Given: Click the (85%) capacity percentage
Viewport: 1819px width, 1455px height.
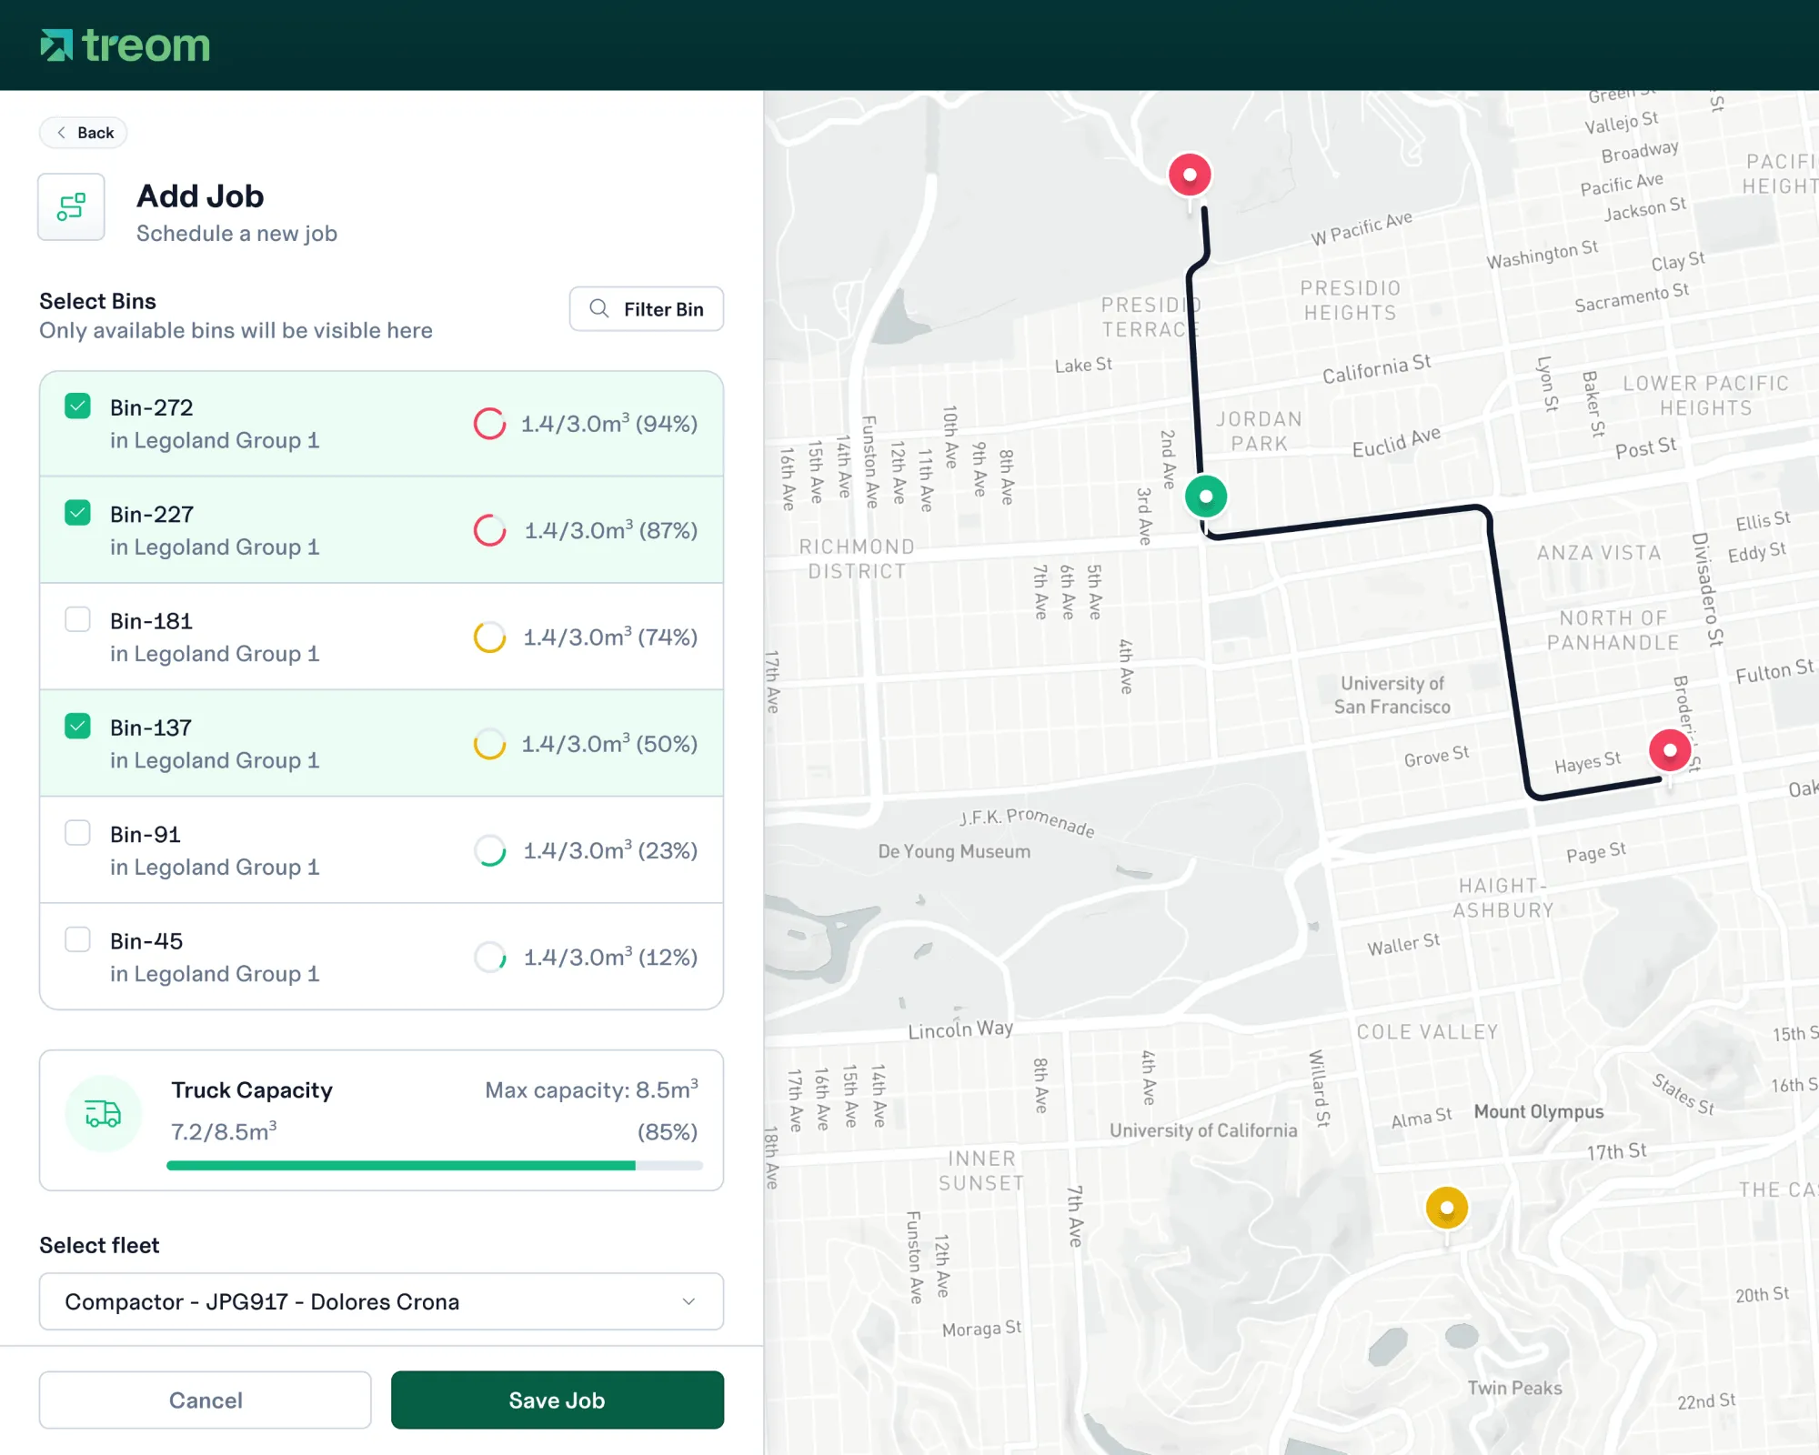Looking at the screenshot, I should coord(668,1132).
